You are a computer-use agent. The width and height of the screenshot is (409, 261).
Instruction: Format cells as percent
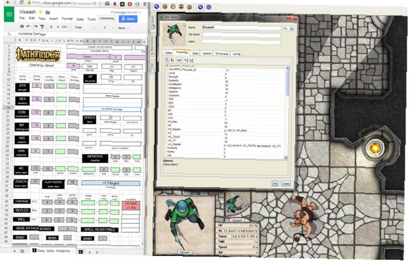pyautogui.click(x=57, y=27)
